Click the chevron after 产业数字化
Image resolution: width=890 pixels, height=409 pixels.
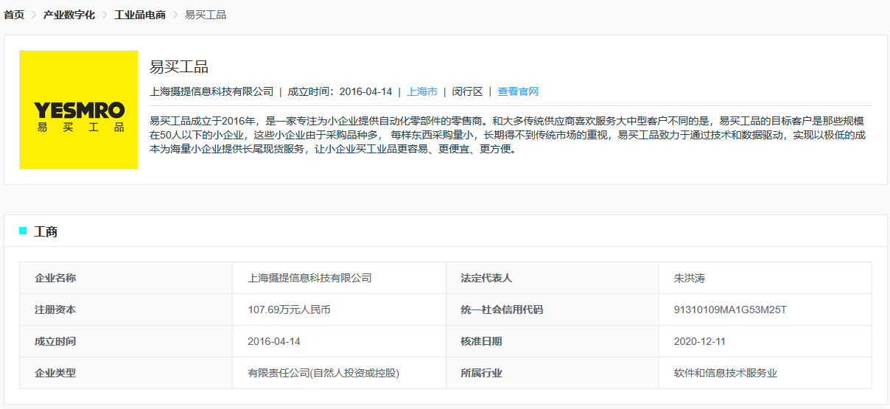point(105,15)
